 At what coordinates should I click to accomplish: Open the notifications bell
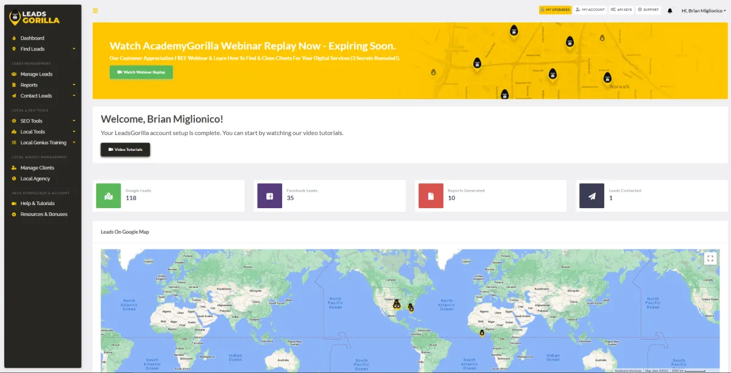[670, 10]
